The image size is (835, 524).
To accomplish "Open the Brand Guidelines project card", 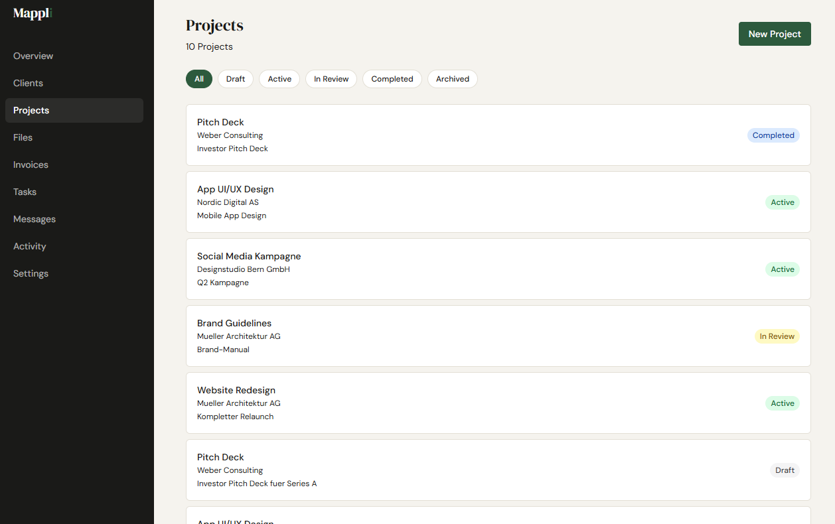I will (498, 336).
